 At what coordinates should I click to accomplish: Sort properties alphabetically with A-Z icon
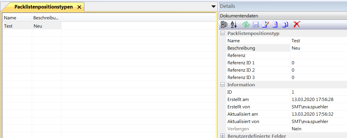pyautogui.click(x=234, y=25)
